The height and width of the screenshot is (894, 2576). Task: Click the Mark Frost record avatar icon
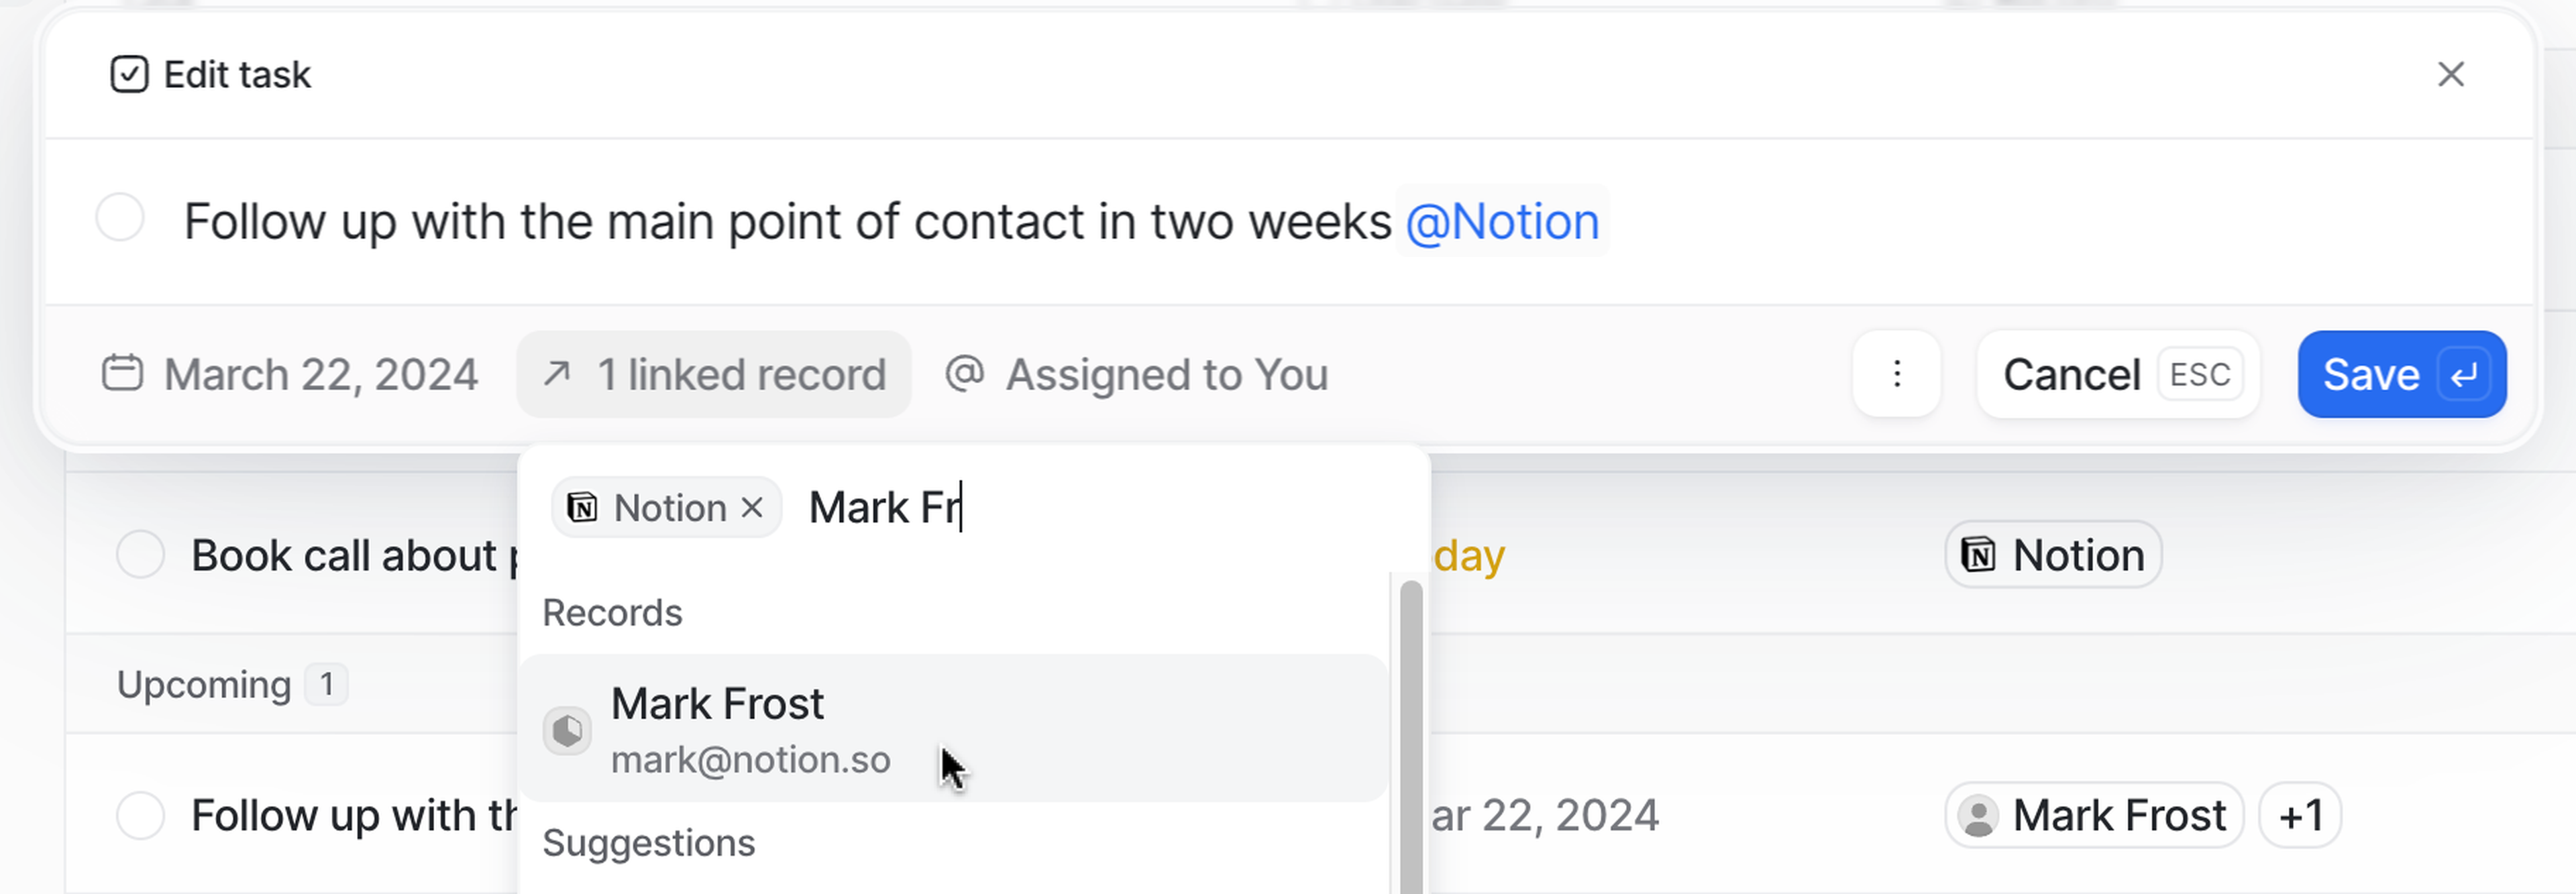tap(567, 730)
